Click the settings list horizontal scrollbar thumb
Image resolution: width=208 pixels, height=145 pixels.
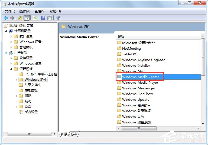click(x=139, y=128)
